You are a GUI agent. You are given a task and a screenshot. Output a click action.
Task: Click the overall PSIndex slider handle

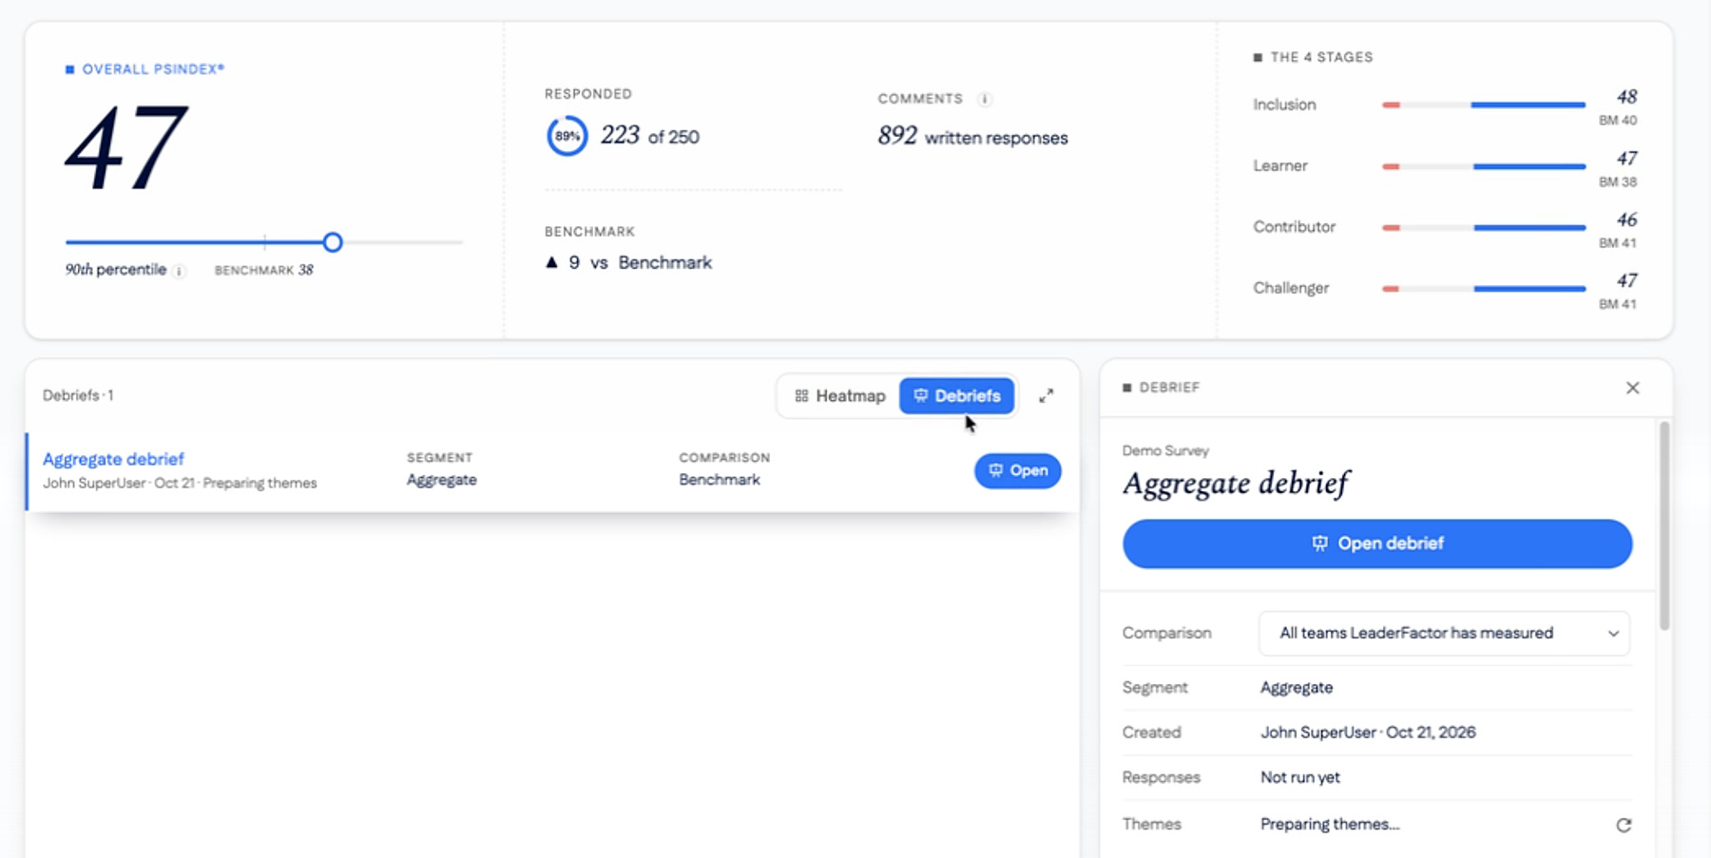pyautogui.click(x=332, y=242)
